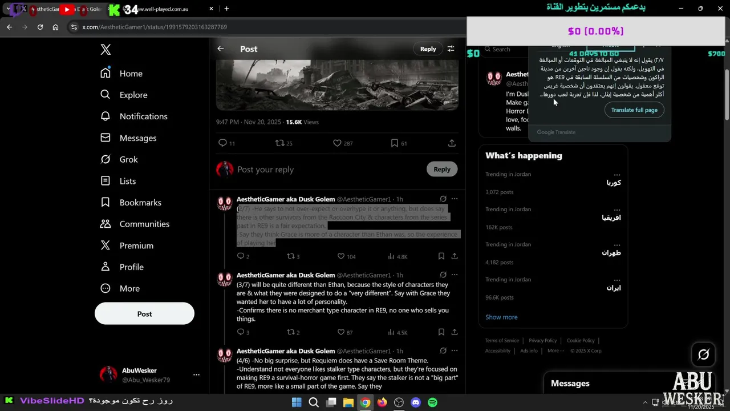The width and height of the screenshot is (730, 411).
Task: Share the main post via share icon
Action: tap(452, 143)
